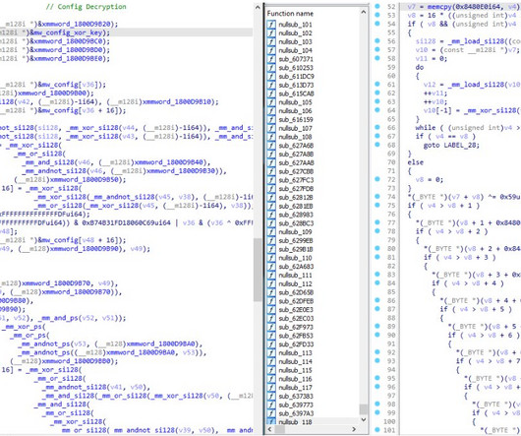The height and width of the screenshot is (436, 521).
Task: Toggle the breakpoint dot on line 56
Action: (x=377, y=41)
